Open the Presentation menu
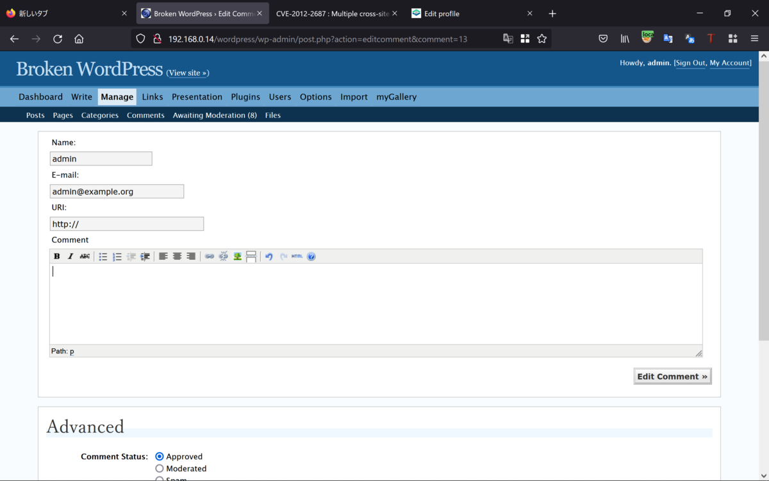Screen dimensions: 769x481 point(197,97)
